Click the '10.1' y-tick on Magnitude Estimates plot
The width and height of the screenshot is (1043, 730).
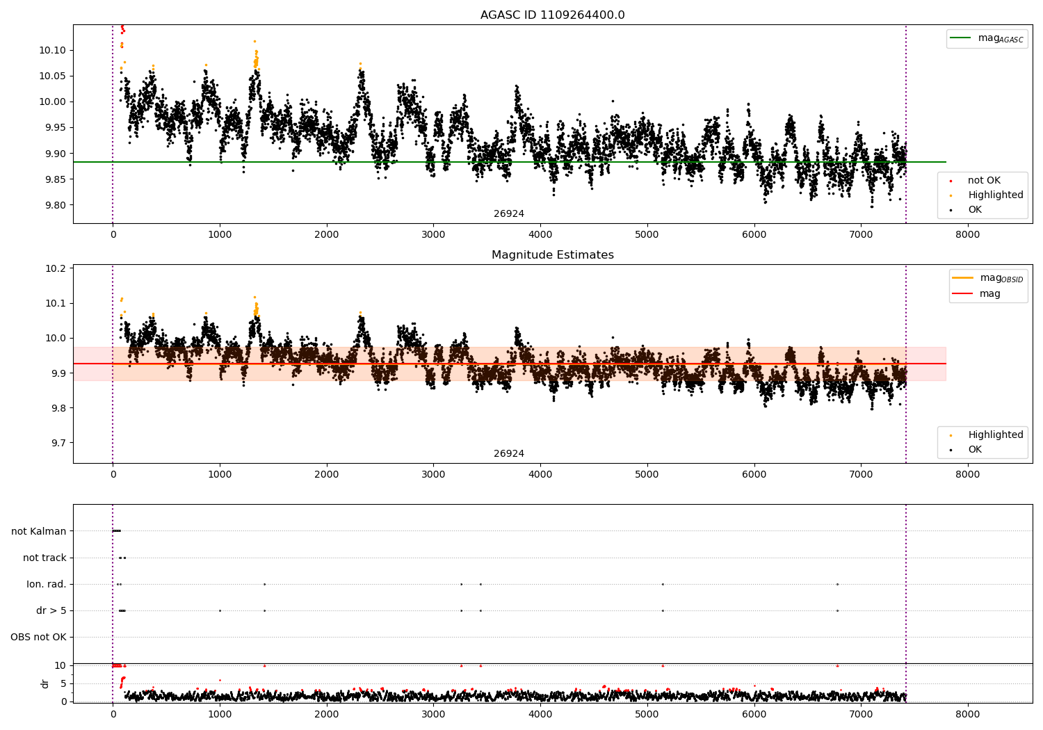coord(55,304)
